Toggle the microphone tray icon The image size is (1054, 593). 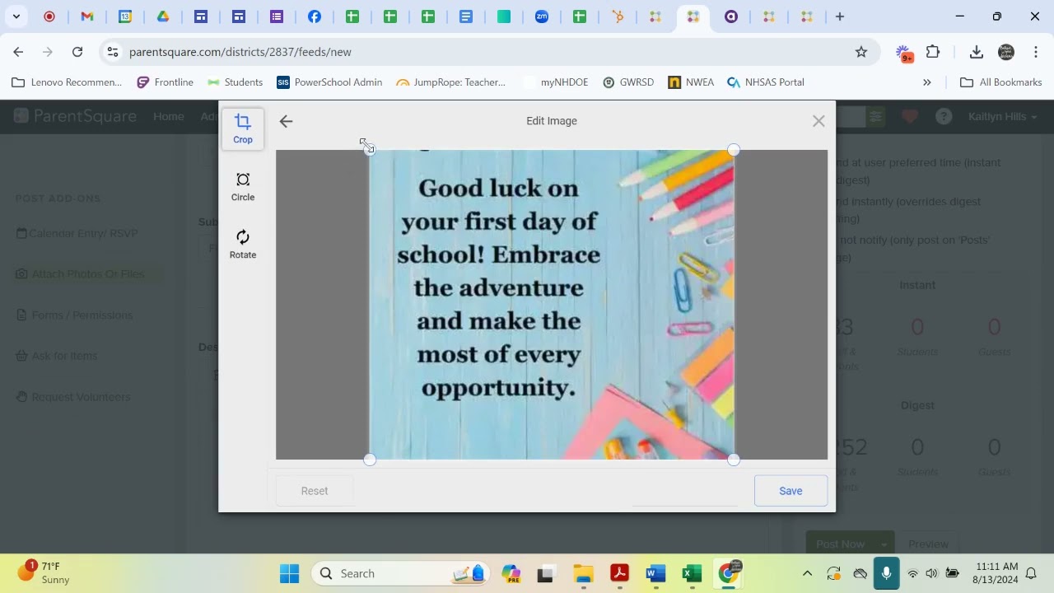886,573
